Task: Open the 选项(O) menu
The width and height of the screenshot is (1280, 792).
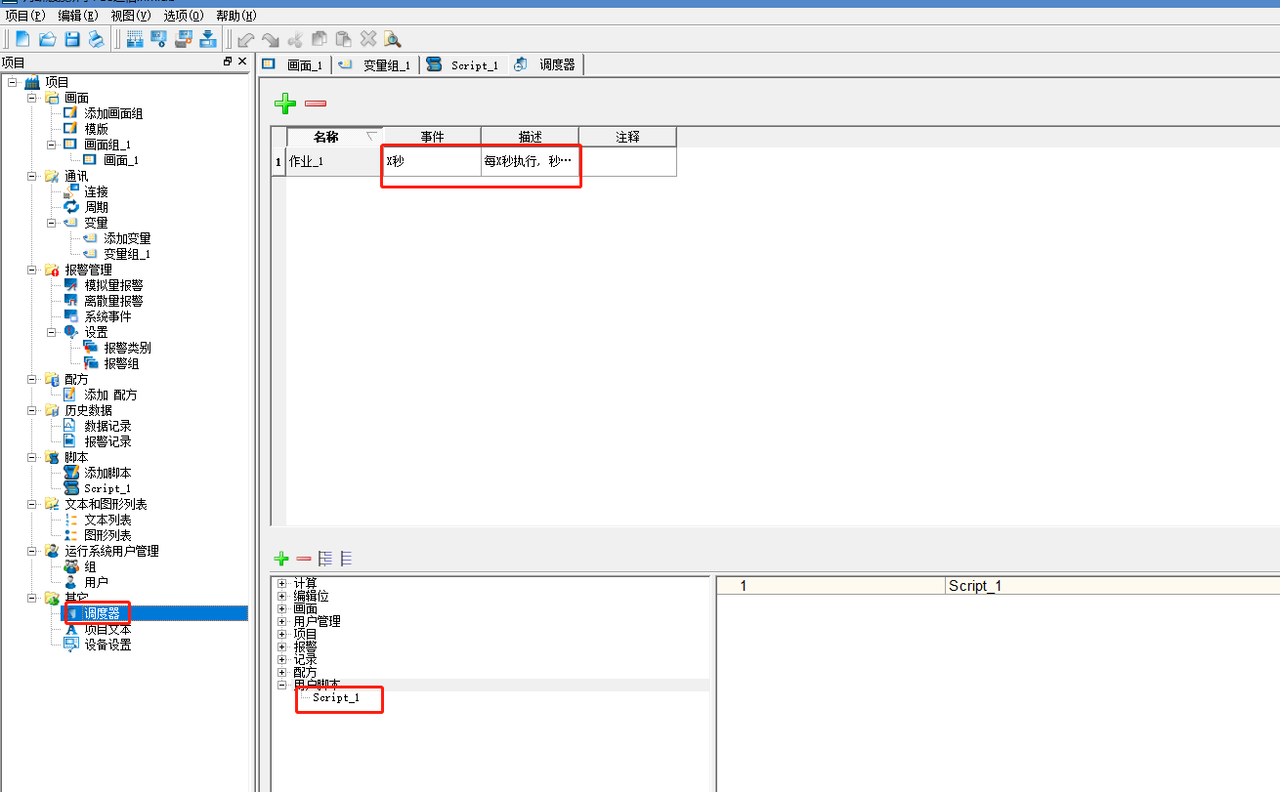Action: pyautogui.click(x=184, y=16)
